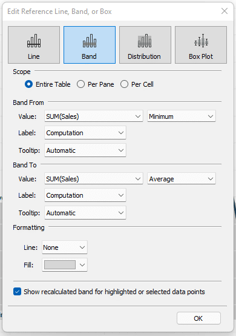
Task: Open the Average aggregation dropdown
Action: [182, 179]
